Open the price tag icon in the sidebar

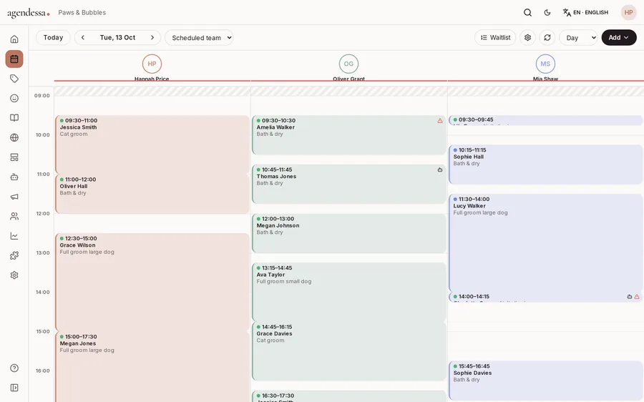tap(14, 79)
